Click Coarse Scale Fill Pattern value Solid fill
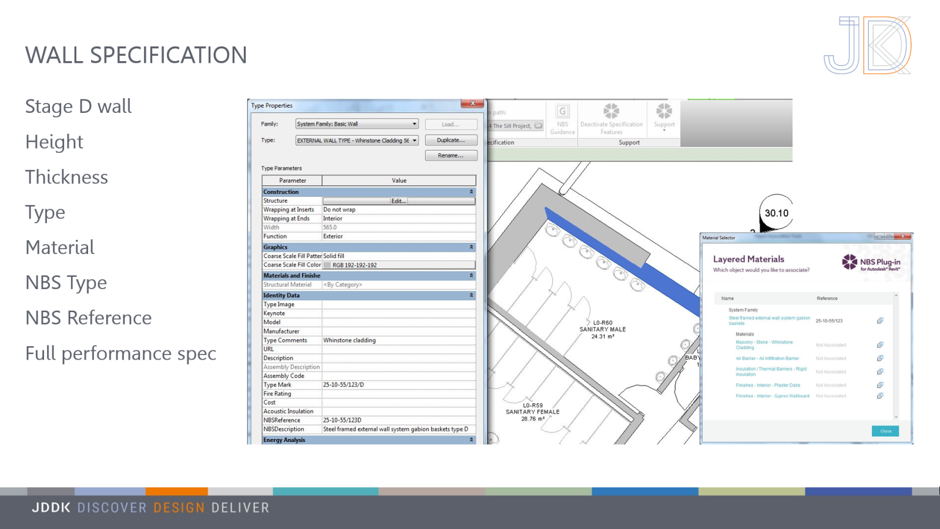The image size is (940, 529). pyautogui.click(x=399, y=256)
